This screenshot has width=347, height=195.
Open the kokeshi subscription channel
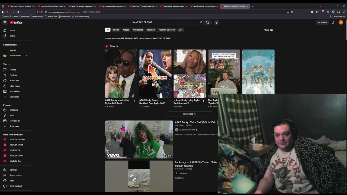[13, 50]
